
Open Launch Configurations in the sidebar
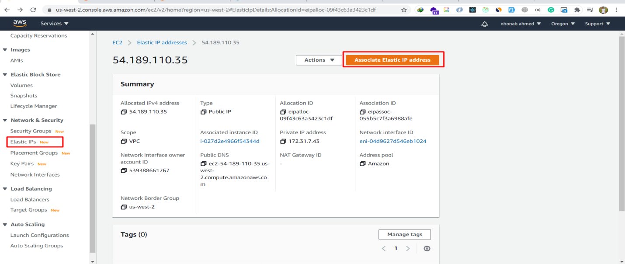coord(39,235)
